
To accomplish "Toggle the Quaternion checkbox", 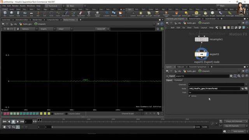I will pos(52,114).
